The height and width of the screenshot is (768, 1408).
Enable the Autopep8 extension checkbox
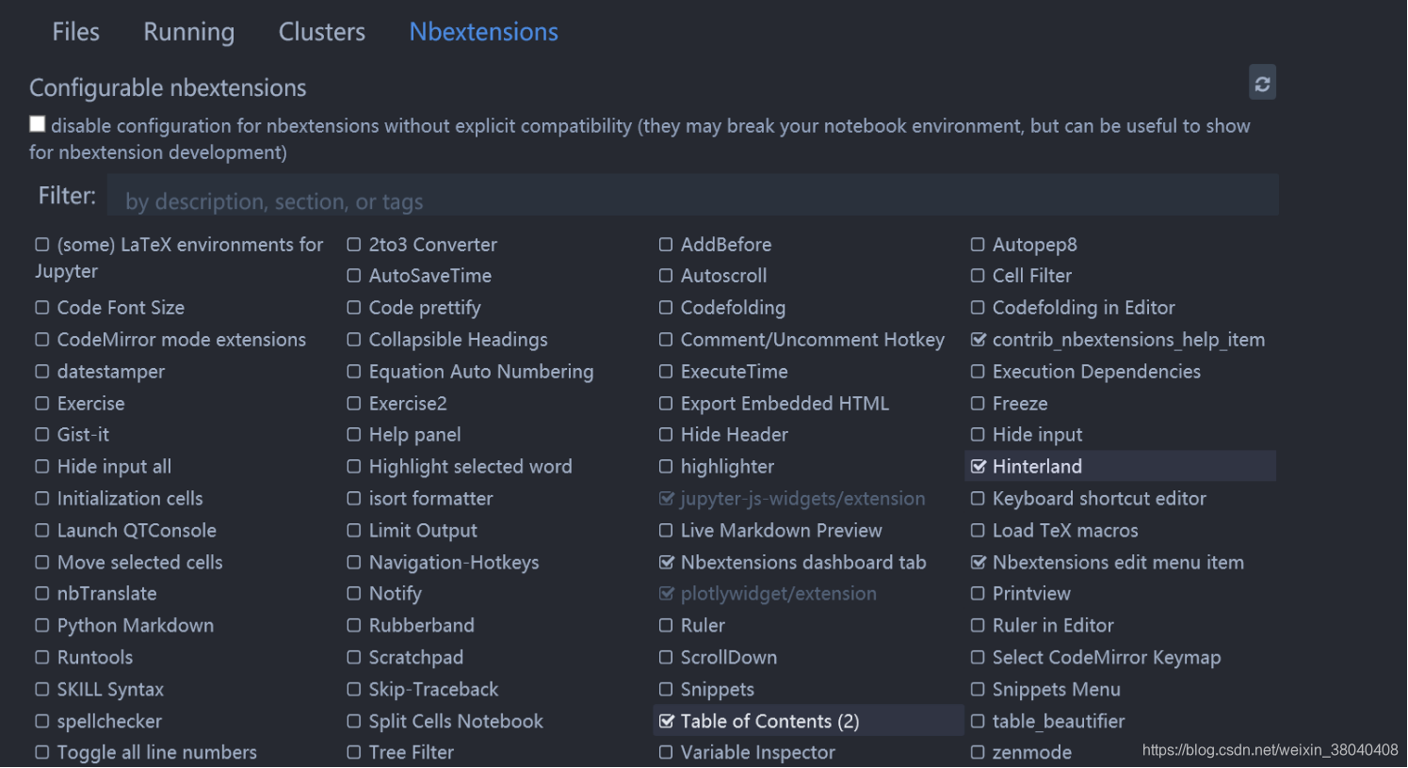[x=979, y=245]
